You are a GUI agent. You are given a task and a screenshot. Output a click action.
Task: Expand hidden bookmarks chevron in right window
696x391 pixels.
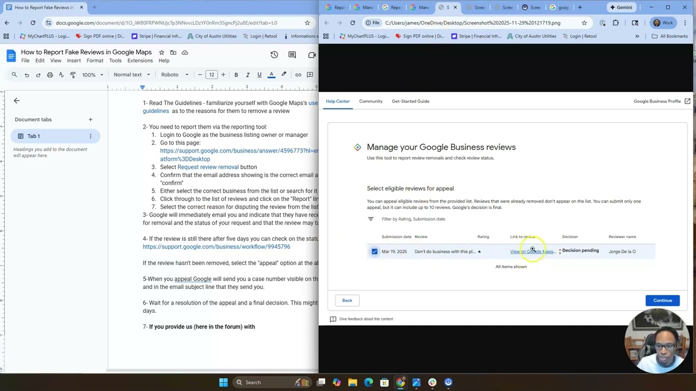(637, 36)
